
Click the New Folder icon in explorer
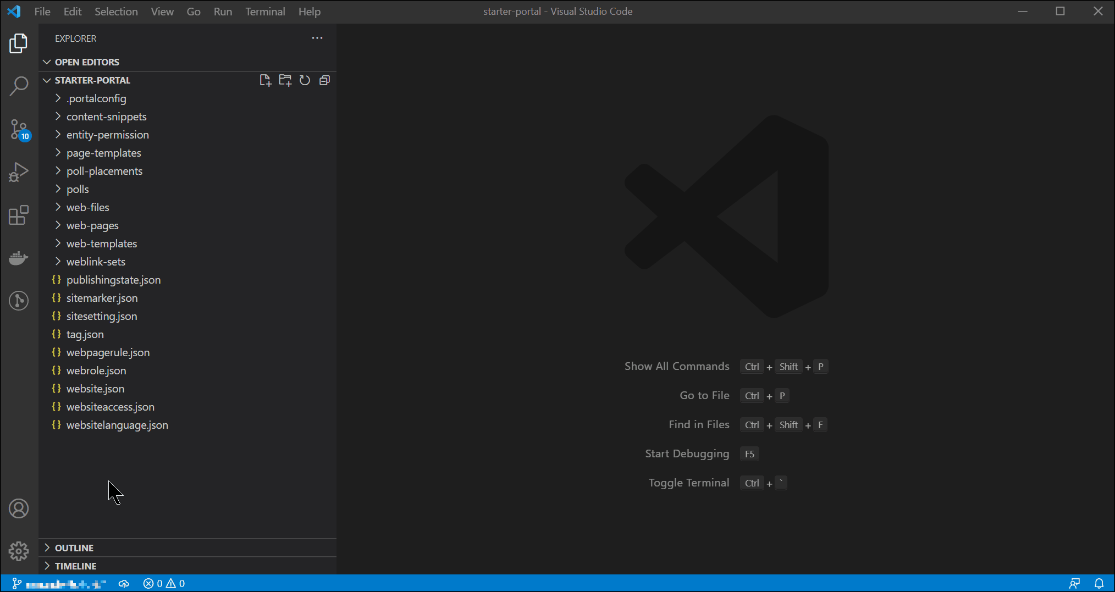click(x=285, y=80)
